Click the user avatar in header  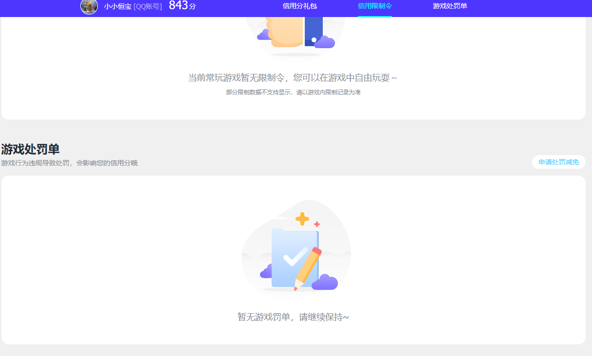click(89, 6)
